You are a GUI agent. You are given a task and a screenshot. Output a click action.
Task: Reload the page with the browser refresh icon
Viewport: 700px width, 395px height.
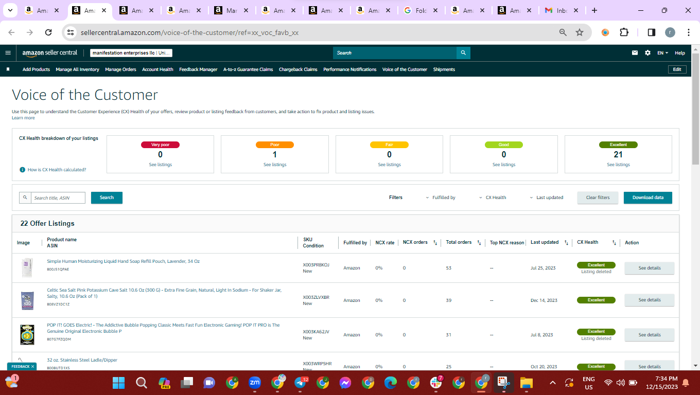48,32
